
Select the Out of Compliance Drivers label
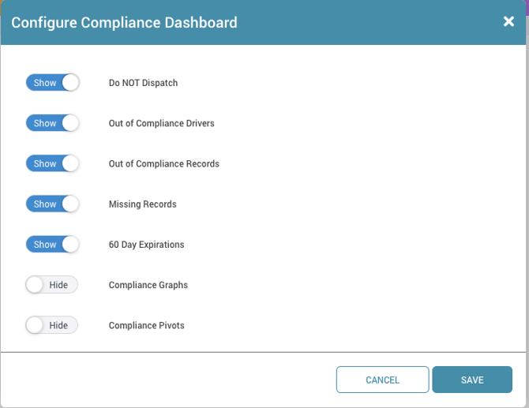coord(161,123)
